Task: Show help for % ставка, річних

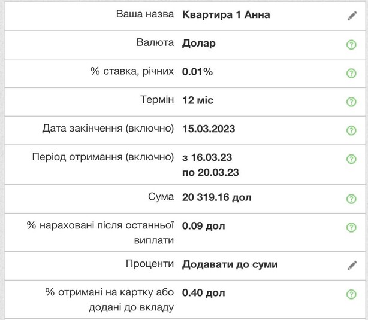Action: click(352, 73)
